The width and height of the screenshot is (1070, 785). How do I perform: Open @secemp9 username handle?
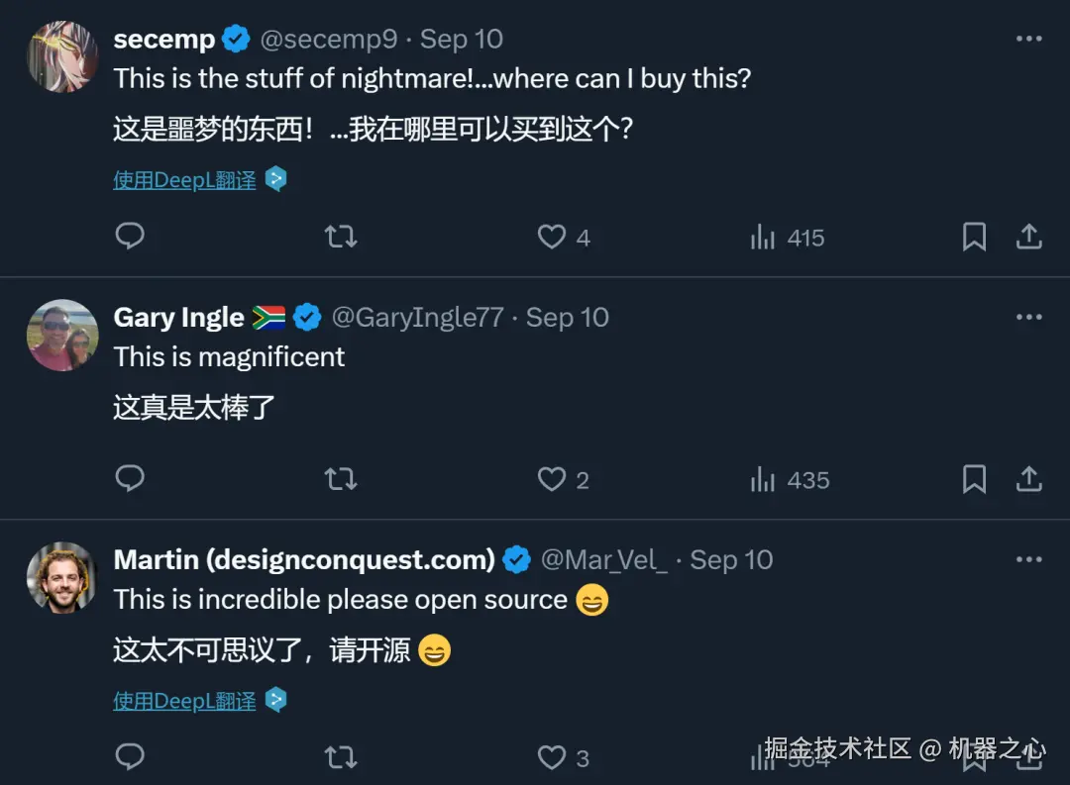(328, 40)
